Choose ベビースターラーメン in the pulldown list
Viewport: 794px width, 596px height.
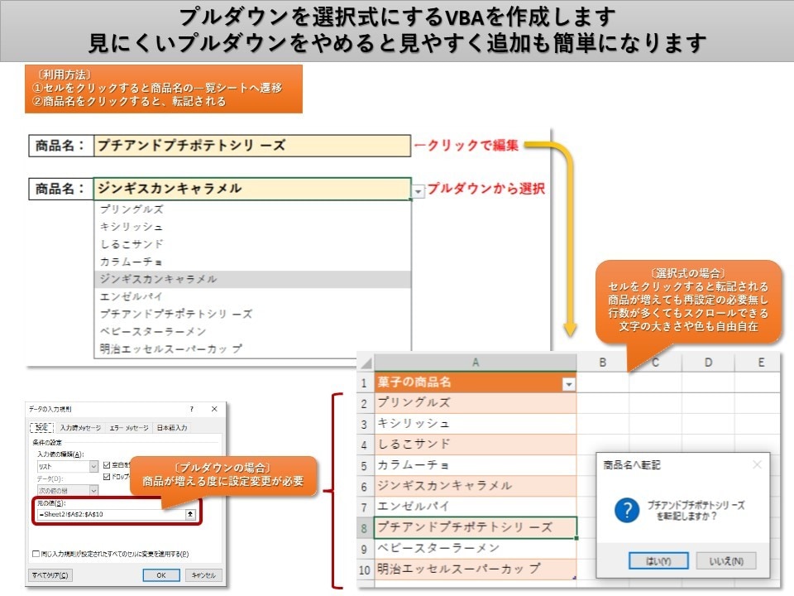pyautogui.click(x=252, y=331)
